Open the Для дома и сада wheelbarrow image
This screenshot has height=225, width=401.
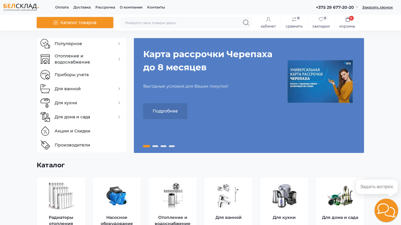click(x=340, y=196)
